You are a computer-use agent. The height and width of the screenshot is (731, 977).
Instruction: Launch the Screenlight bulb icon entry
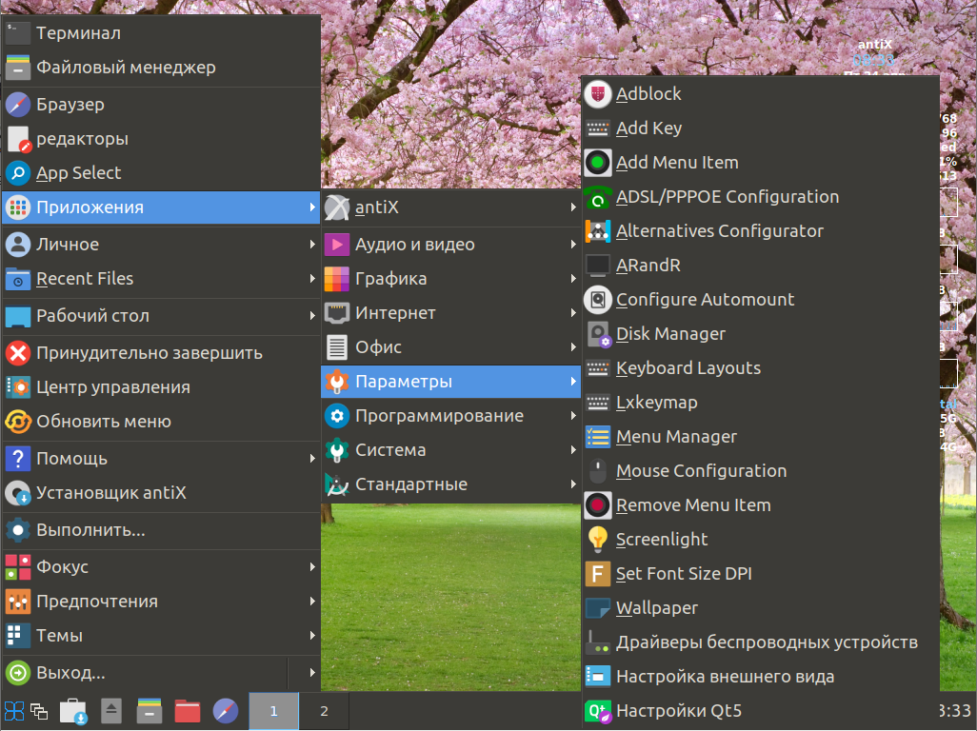pos(598,540)
